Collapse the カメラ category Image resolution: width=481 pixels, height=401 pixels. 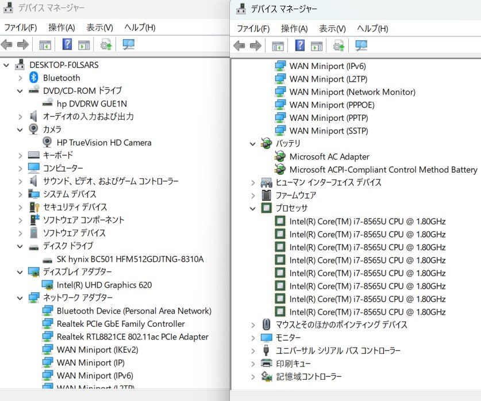pos(20,130)
